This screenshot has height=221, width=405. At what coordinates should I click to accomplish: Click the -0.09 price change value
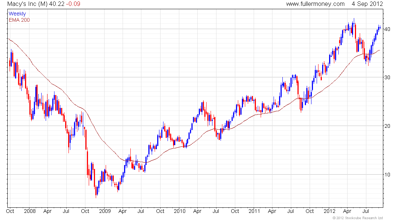pyautogui.click(x=73, y=4)
